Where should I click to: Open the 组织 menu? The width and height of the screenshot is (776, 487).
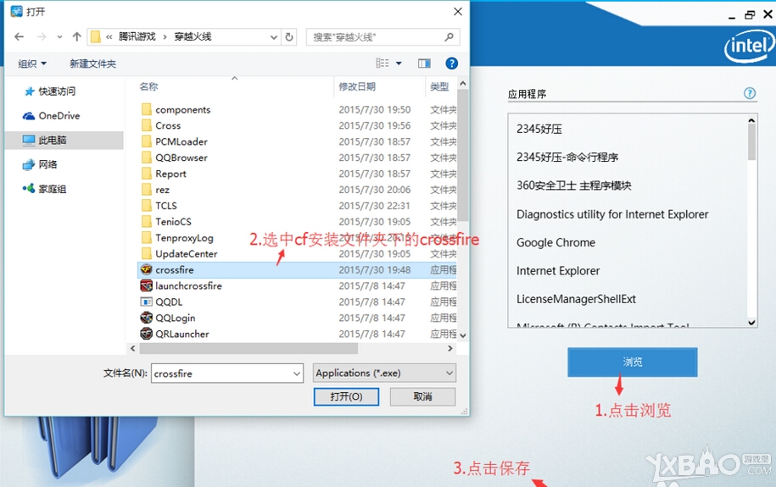pos(32,64)
